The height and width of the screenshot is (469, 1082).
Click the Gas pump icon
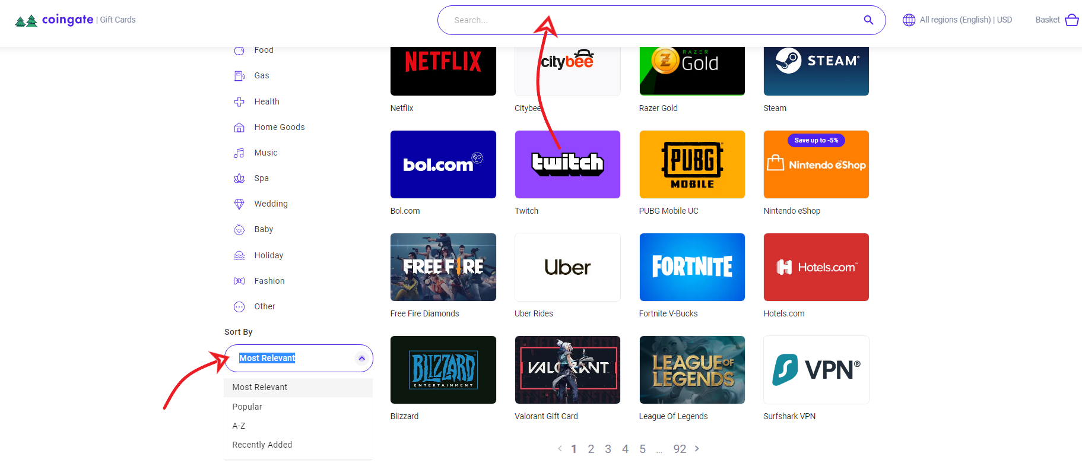(x=239, y=76)
